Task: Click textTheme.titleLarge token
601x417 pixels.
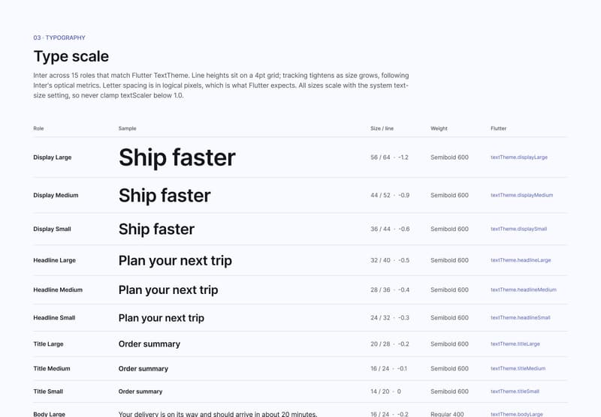Action: (x=515, y=344)
